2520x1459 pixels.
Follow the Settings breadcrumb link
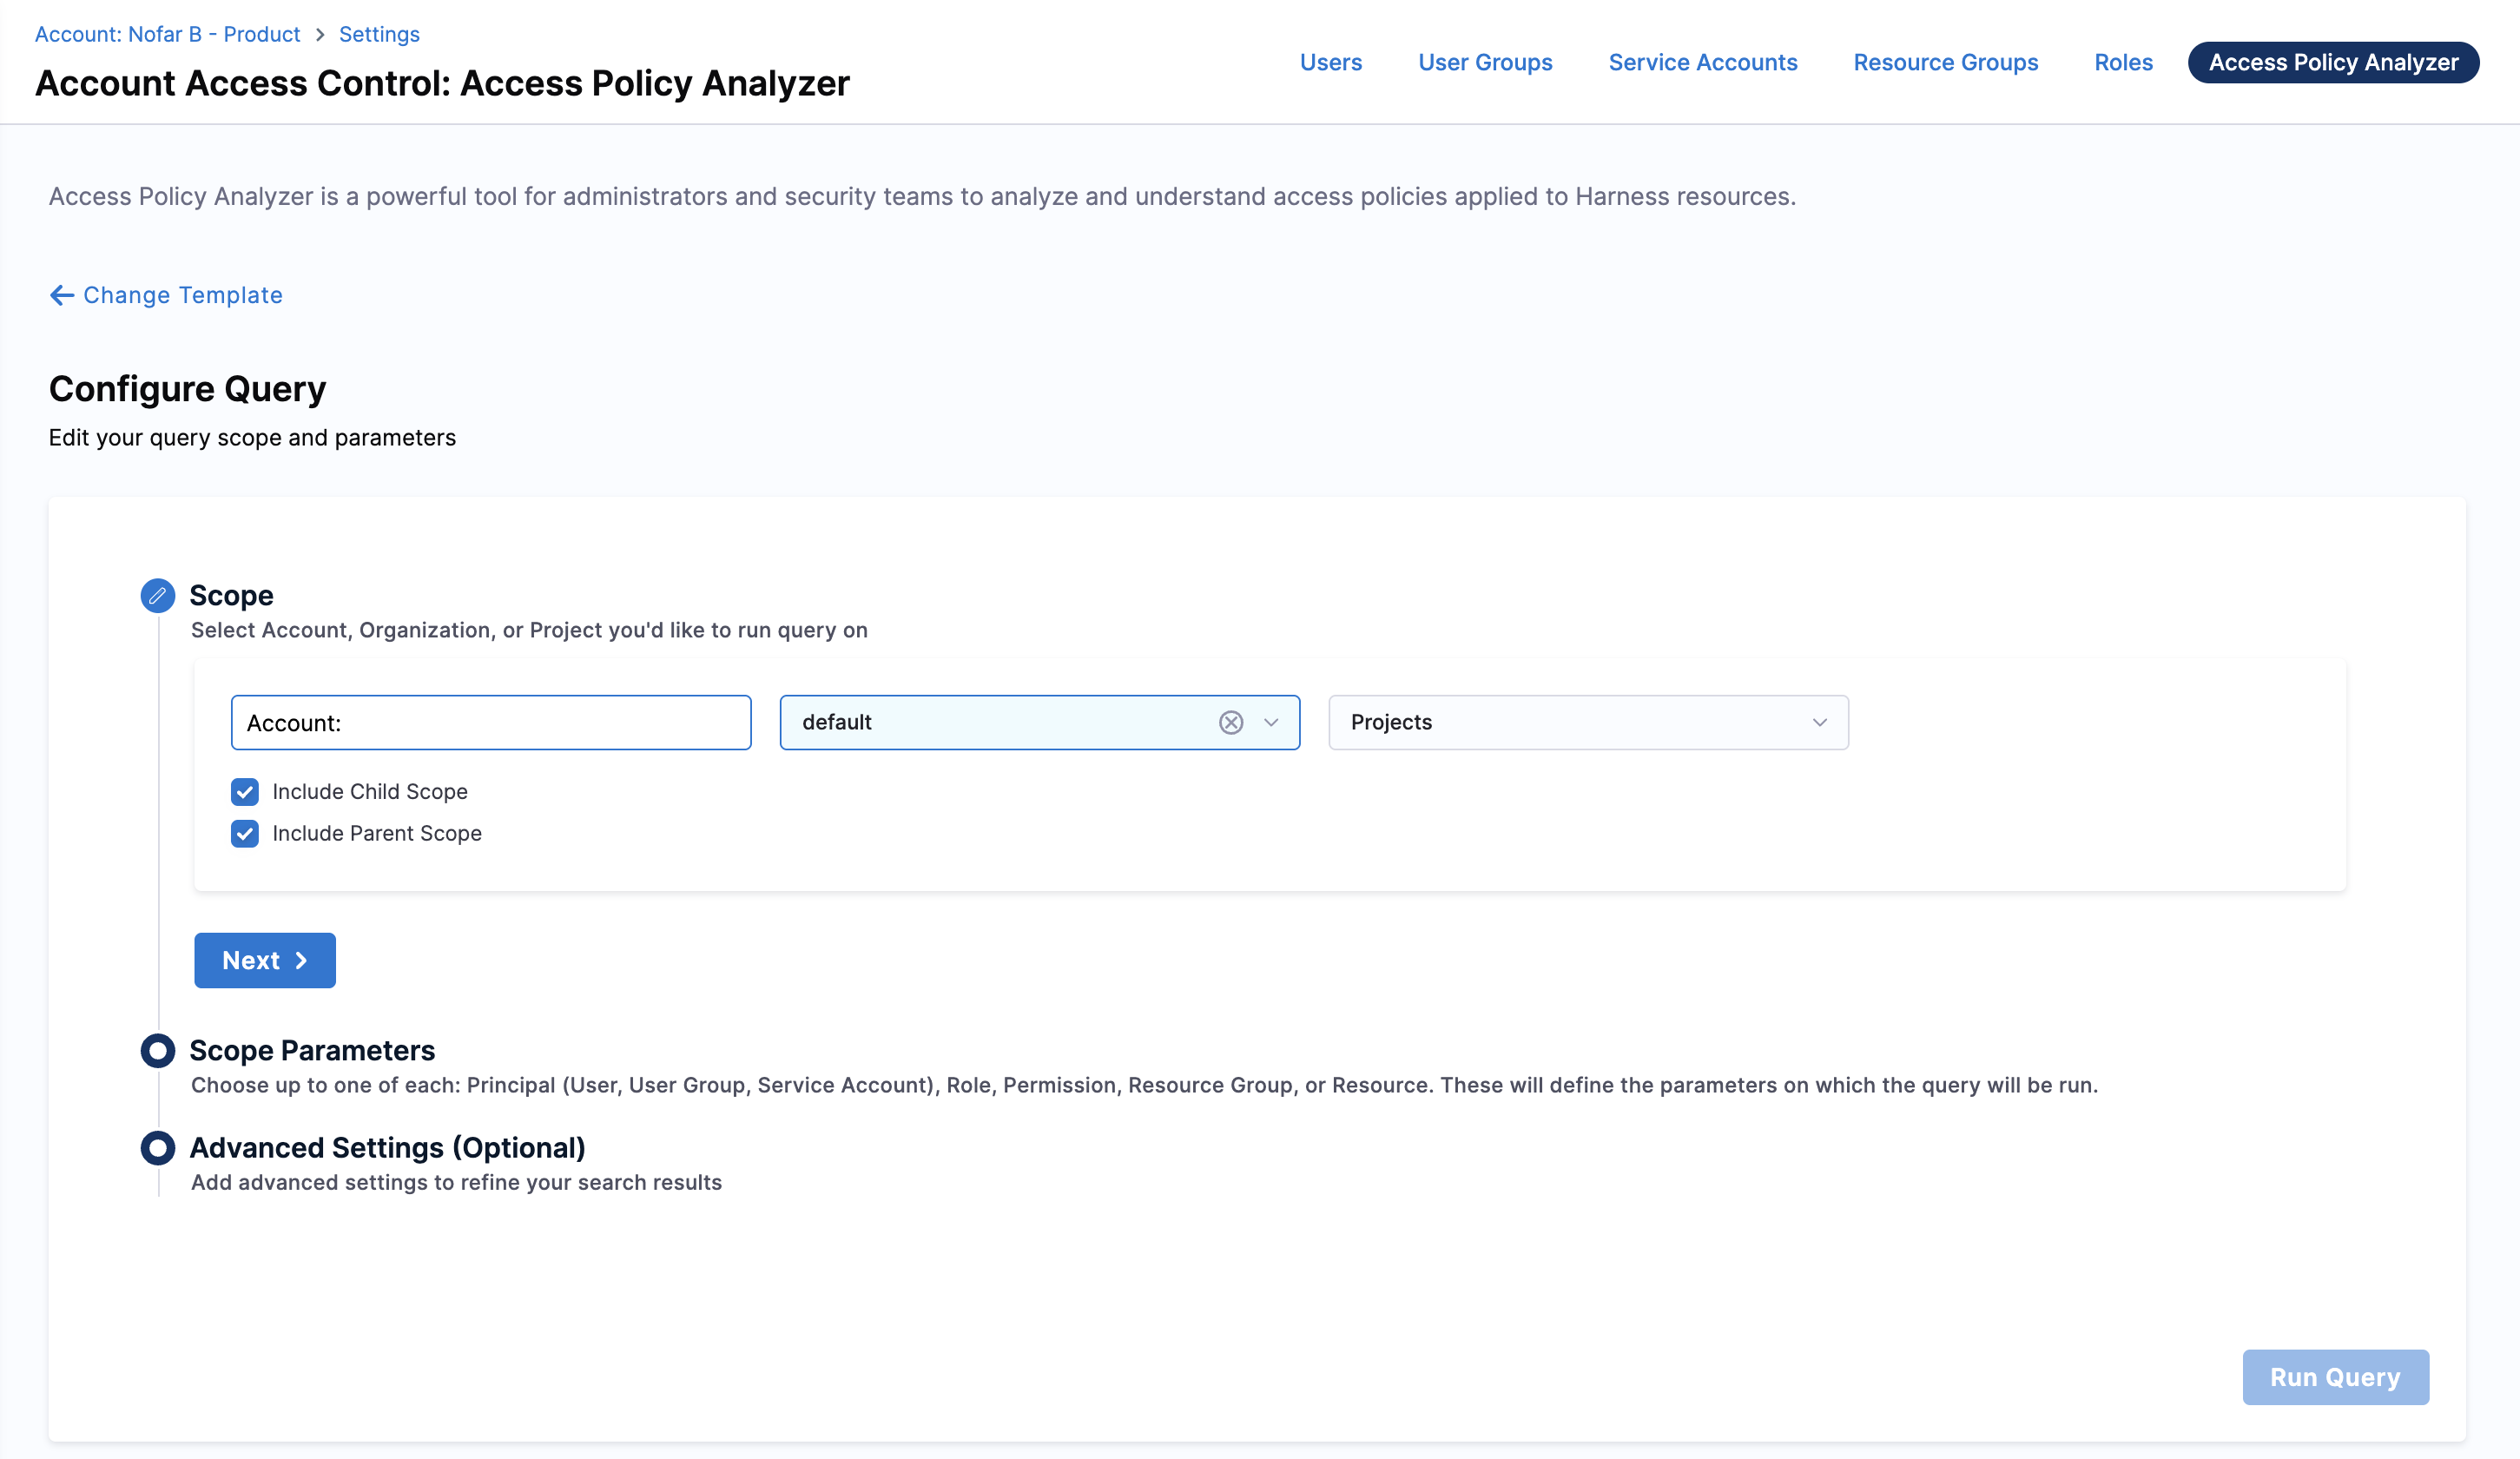pos(379,34)
